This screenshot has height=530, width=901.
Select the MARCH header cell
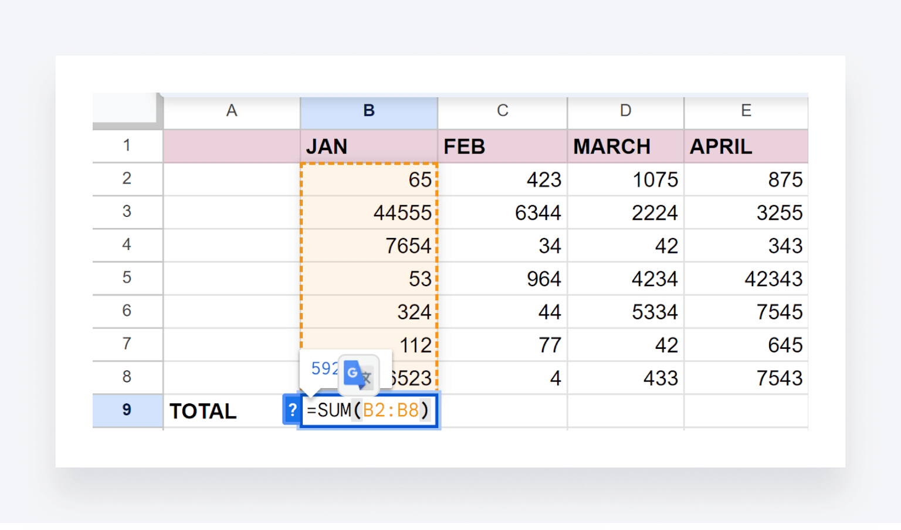(612, 146)
